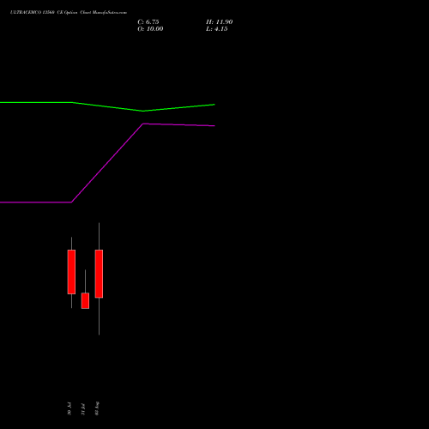Click the magenta indicator line
This screenshot has height=429, width=429.
[107, 163]
